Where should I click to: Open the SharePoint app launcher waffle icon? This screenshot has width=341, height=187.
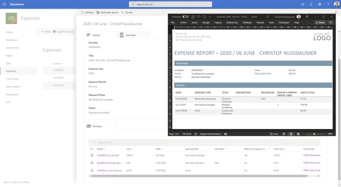point(4,4)
